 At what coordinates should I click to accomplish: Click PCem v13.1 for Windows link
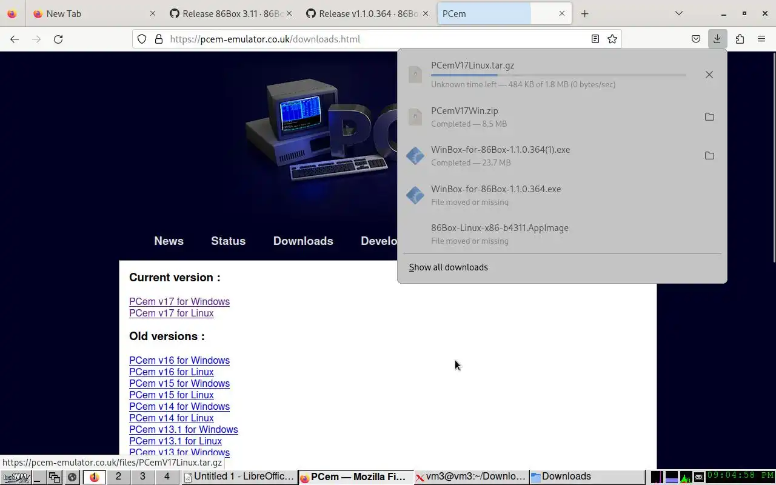[x=184, y=429]
